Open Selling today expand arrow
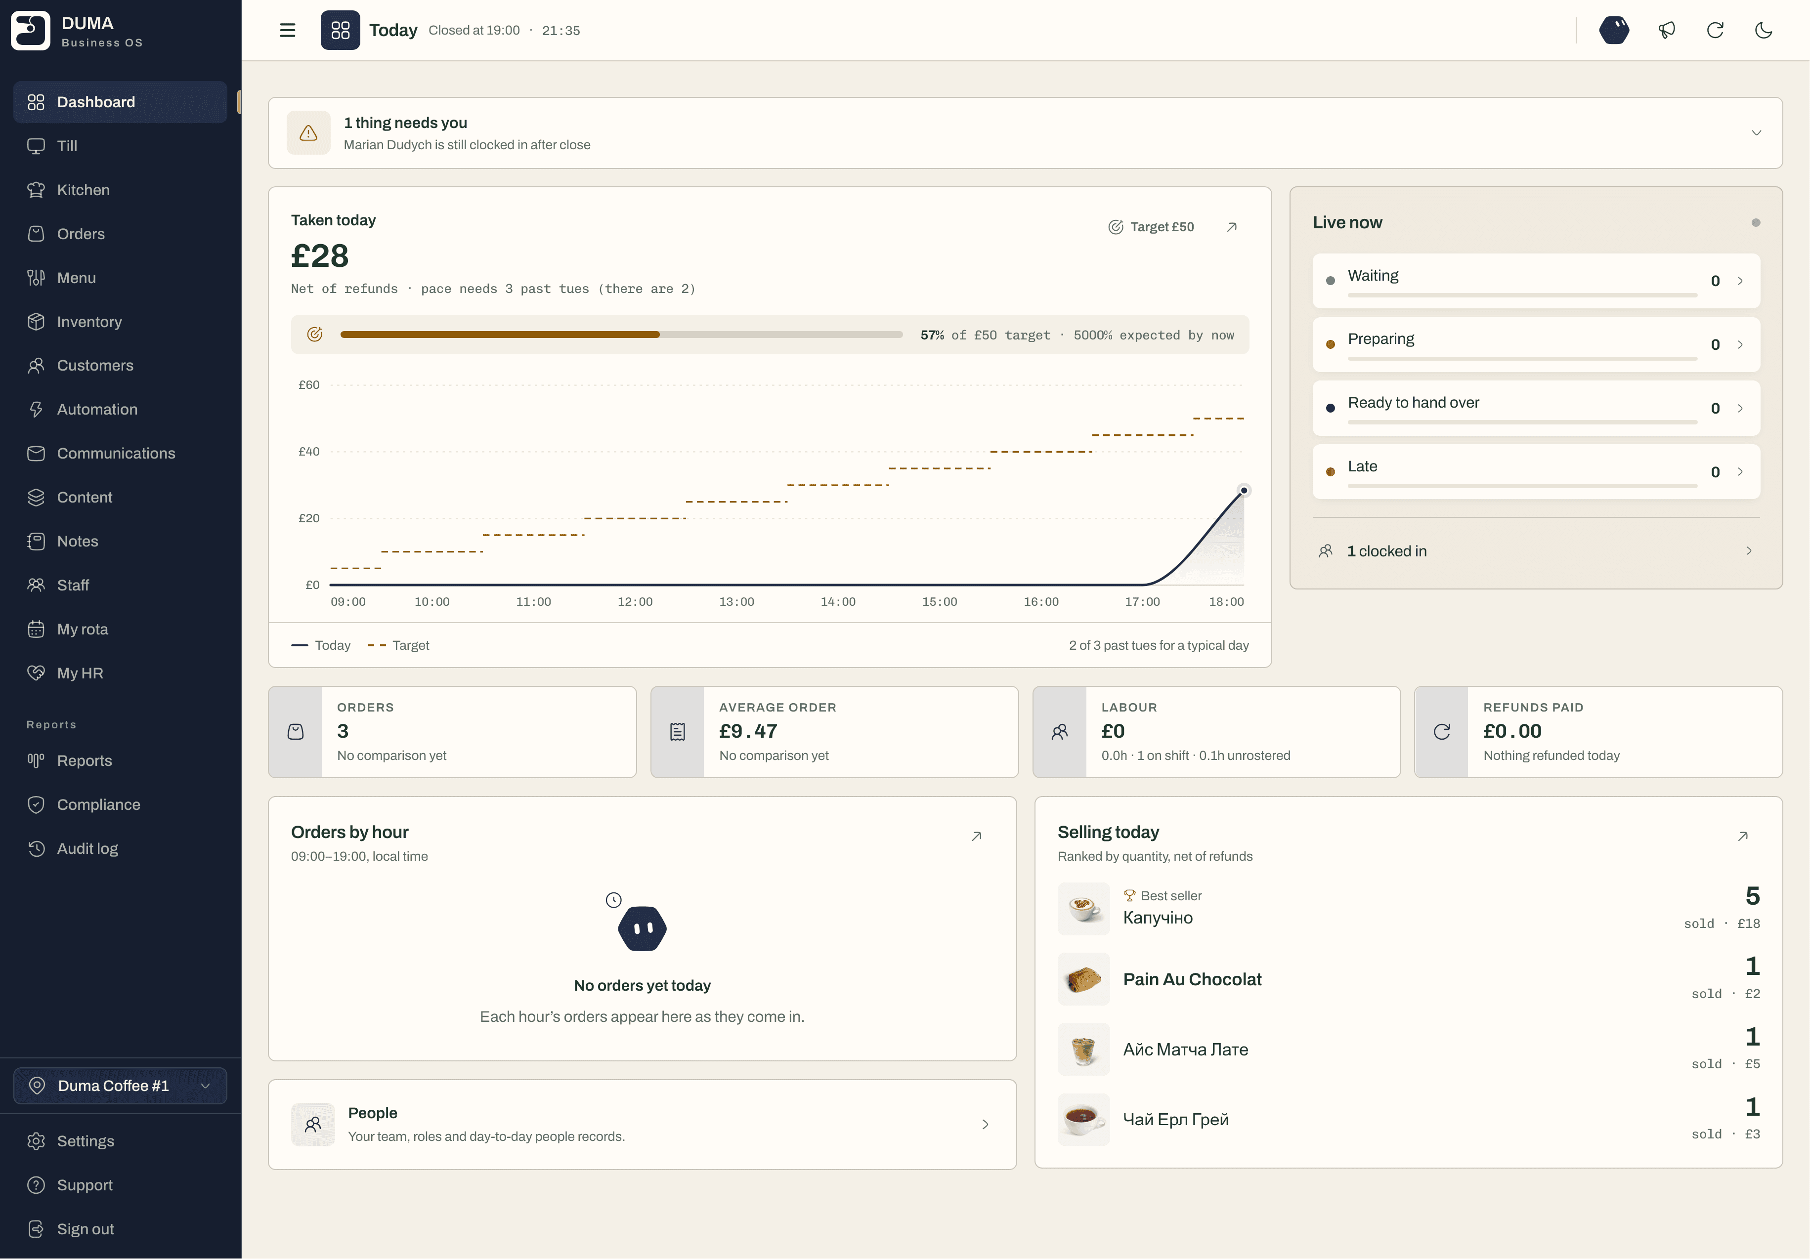 click(x=1742, y=836)
